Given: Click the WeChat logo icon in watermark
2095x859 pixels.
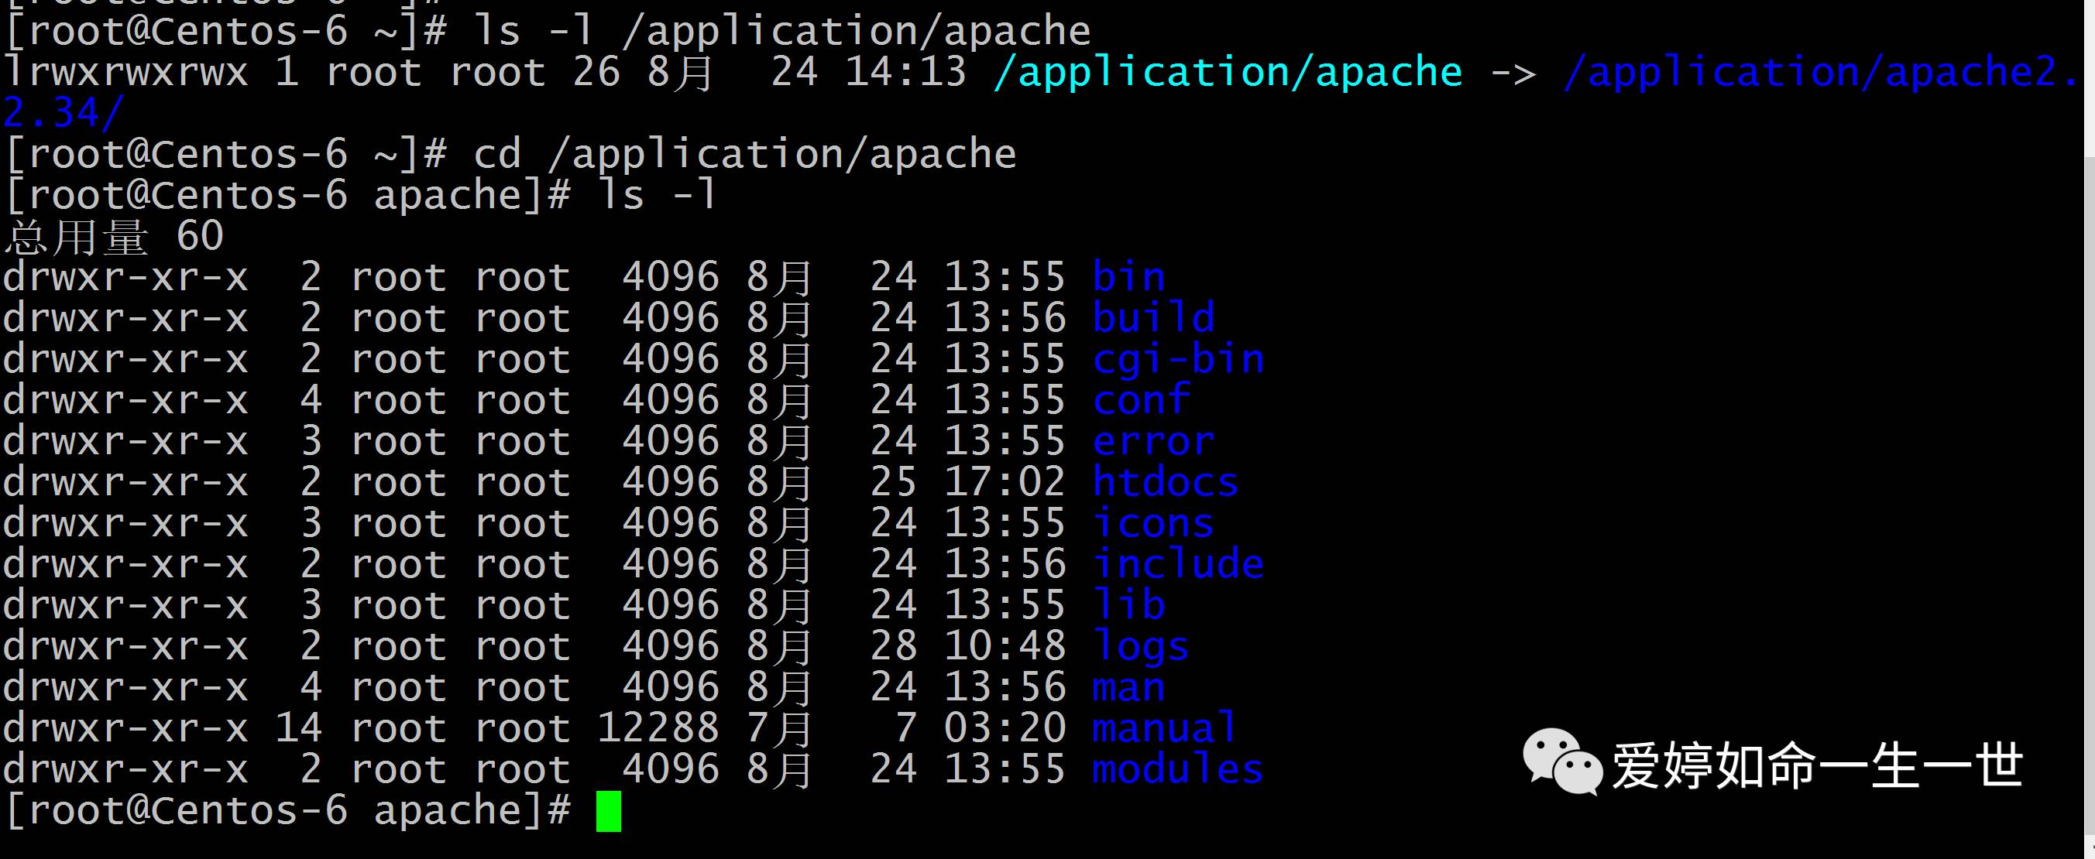Looking at the screenshot, I should 1561,761.
